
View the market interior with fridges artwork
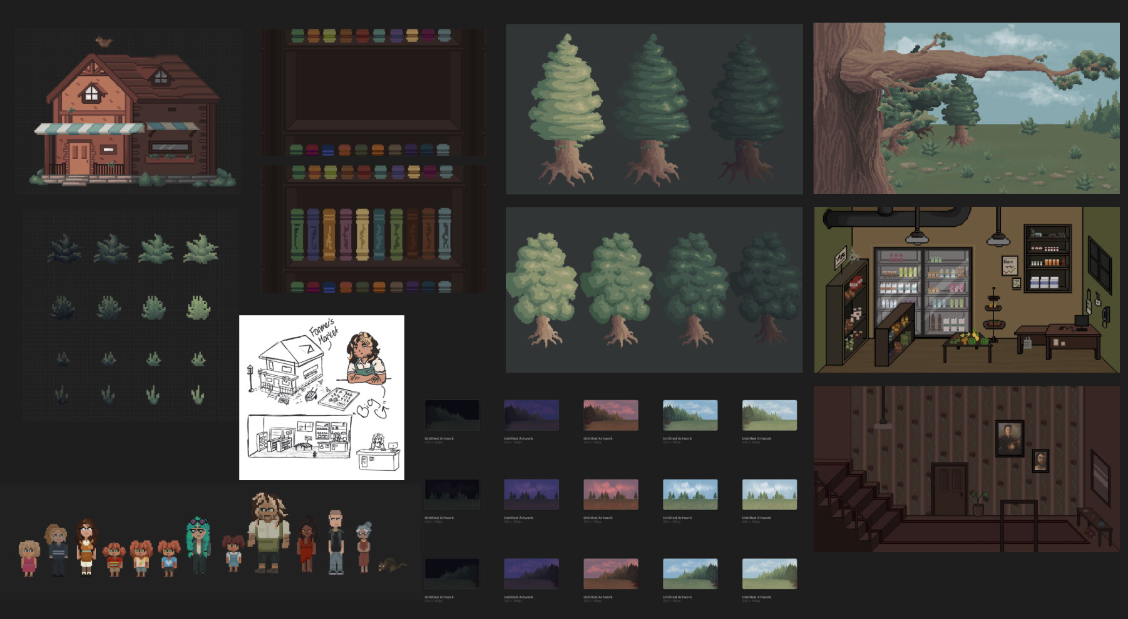(x=967, y=291)
